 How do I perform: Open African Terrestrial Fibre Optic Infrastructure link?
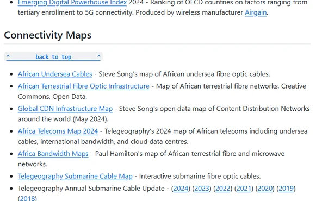84,86
